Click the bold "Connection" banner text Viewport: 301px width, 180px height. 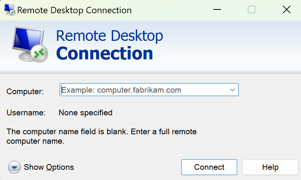105,53
